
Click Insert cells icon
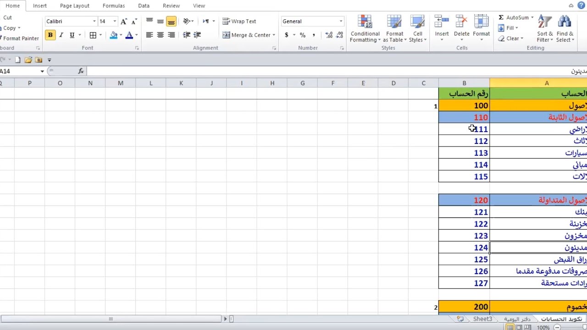pos(442,22)
